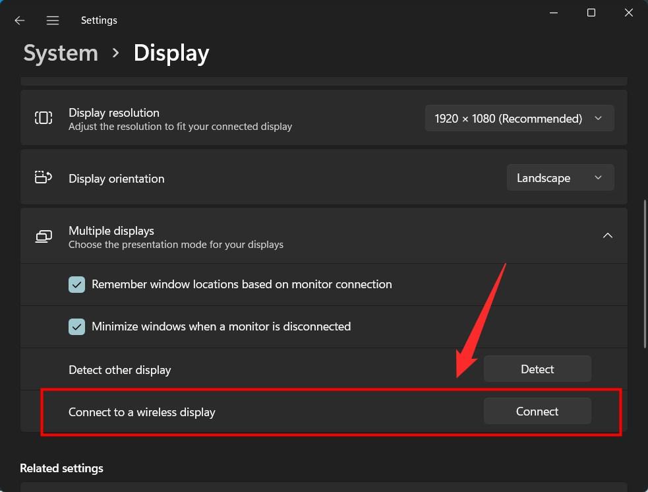Open the 1920 × 1080 resolution dropdown
This screenshot has height=492, width=648.
[x=519, y=119]
